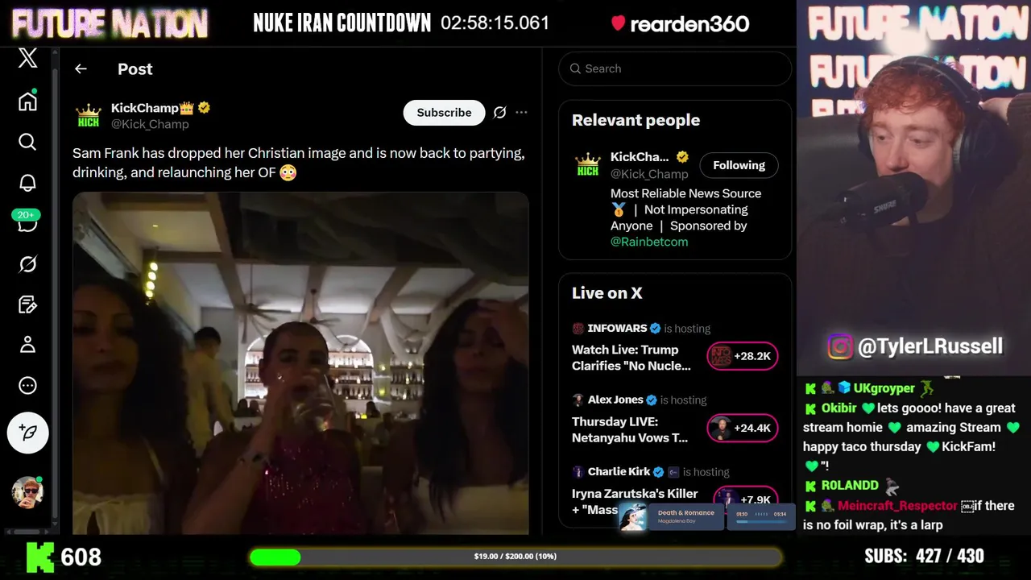Click the Grok explain icon beside Subscribe
1031x580 pixels.
499,113
